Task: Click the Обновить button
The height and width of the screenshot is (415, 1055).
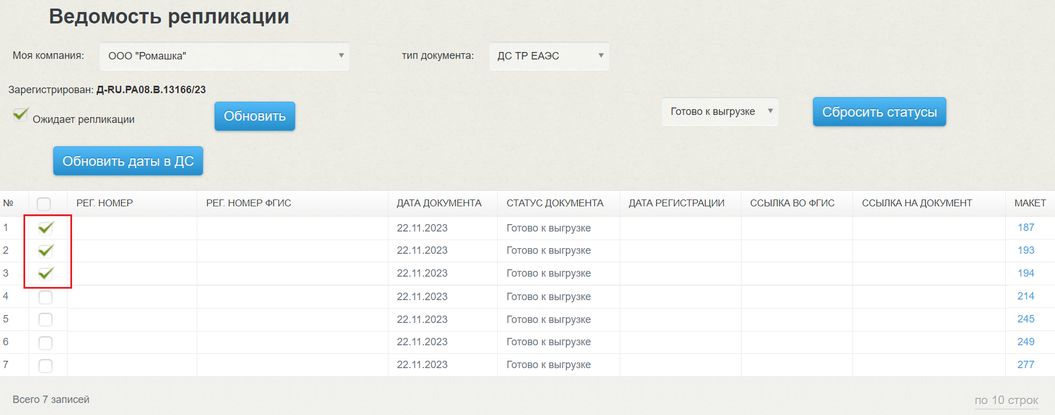Action: point(255,116)
